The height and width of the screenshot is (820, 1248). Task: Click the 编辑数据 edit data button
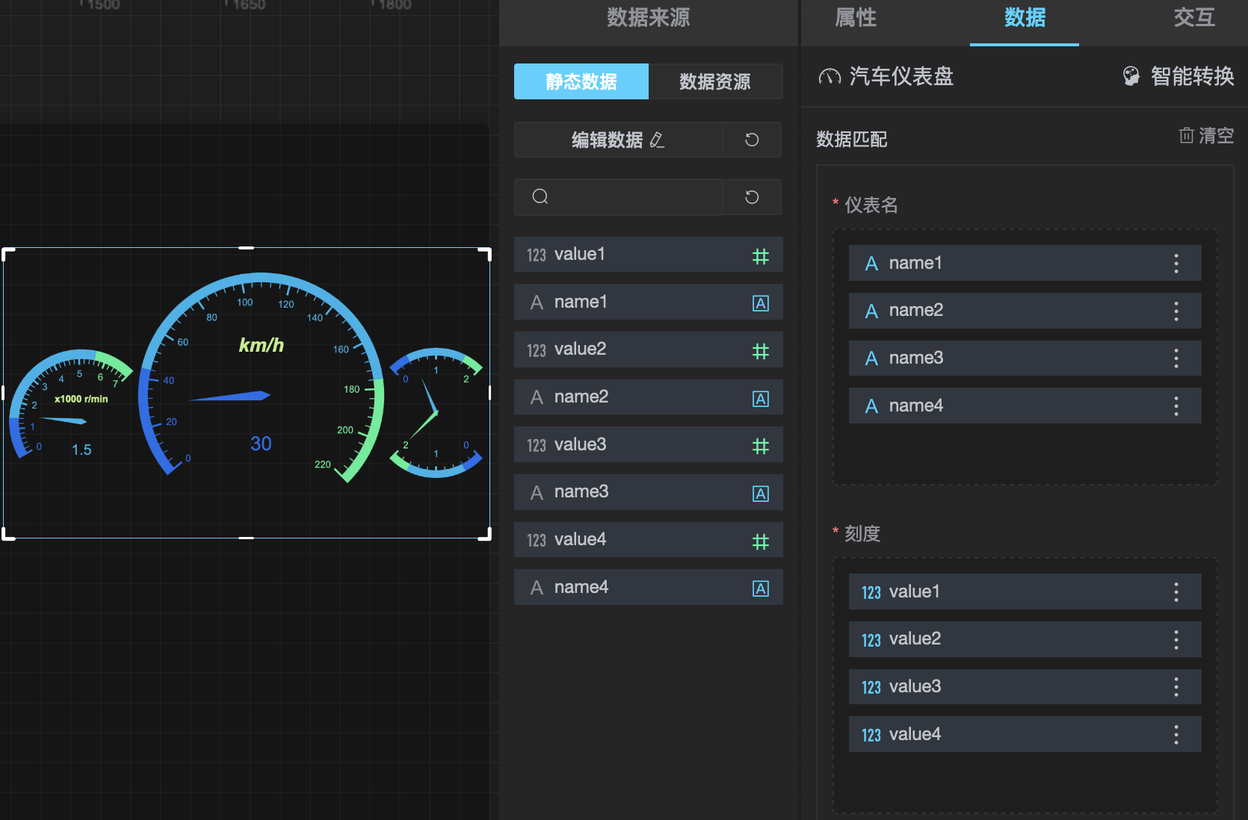pyautogui.click(x=618, y=140)
